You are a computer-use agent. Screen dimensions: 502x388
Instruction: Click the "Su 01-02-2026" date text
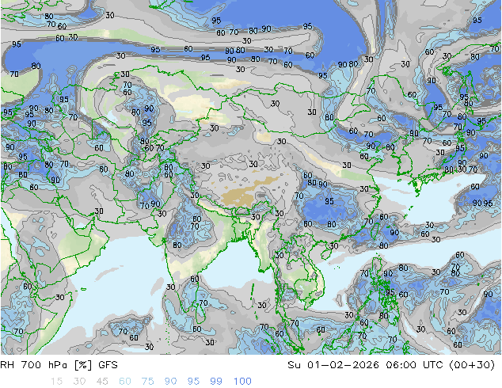[x=333, y=365]
